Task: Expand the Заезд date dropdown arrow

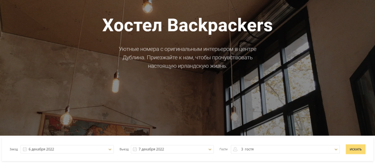Action: pos(110,150)
